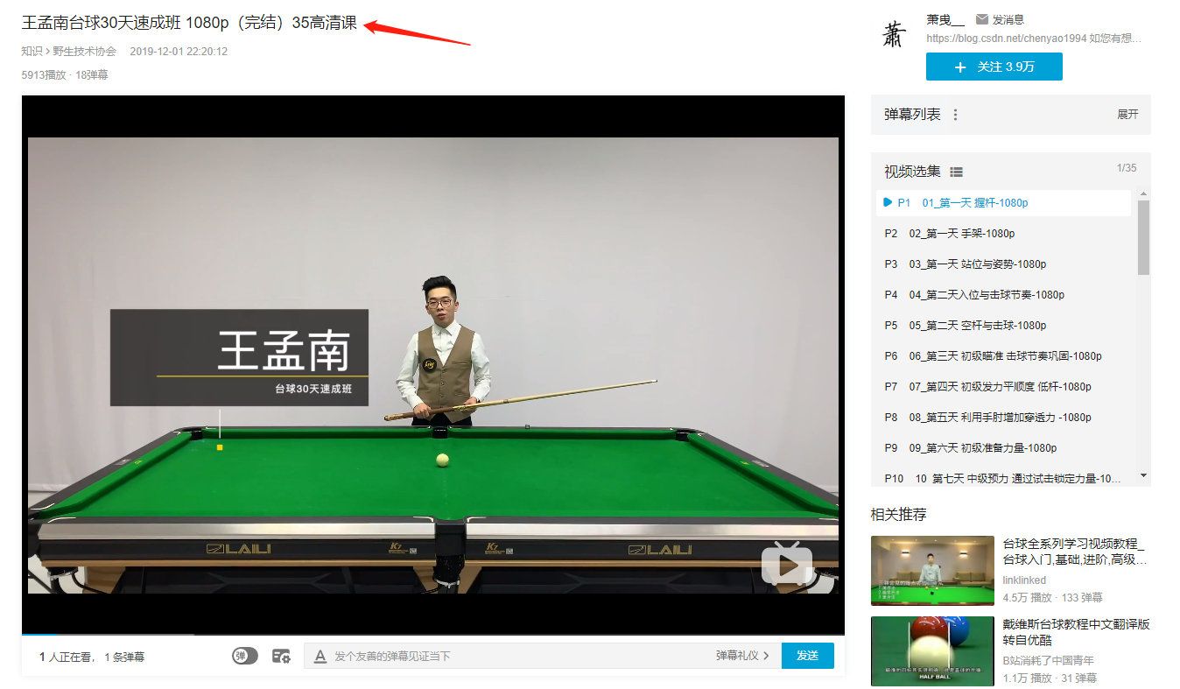Image resolution: width=1180 pixels, height=689 pixels.
Task: Open uploader avatar 萧
Action: point(892,34)
